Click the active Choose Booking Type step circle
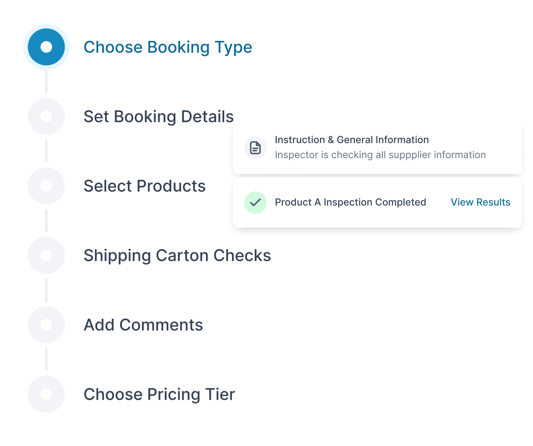 46,47
